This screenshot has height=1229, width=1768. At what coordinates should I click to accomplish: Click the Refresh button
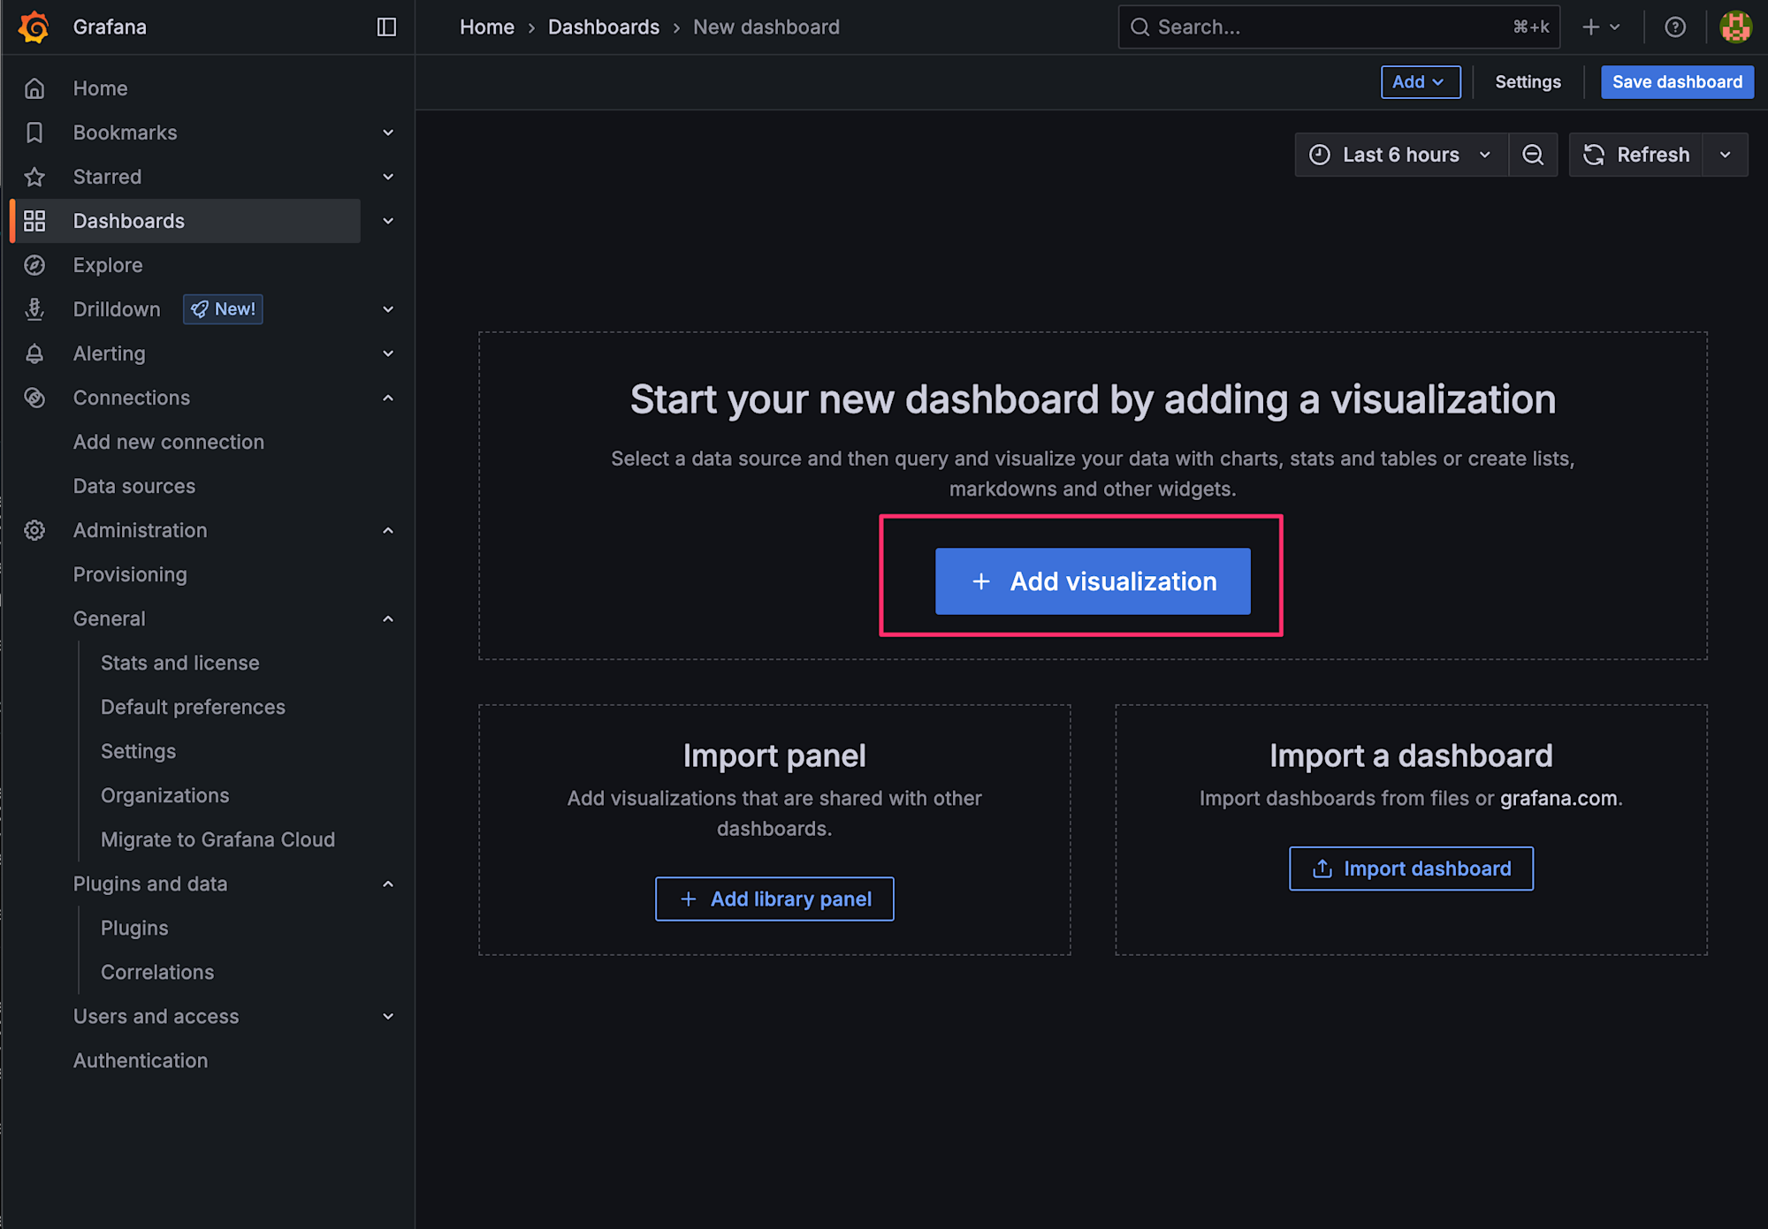pos(1636,155)
